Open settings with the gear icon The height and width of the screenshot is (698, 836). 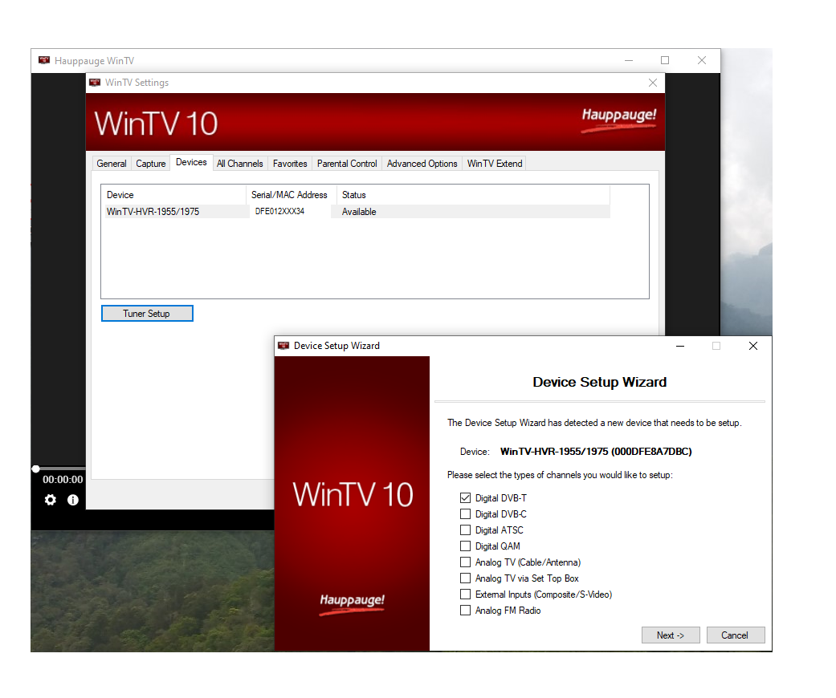(x=51, y=500)
